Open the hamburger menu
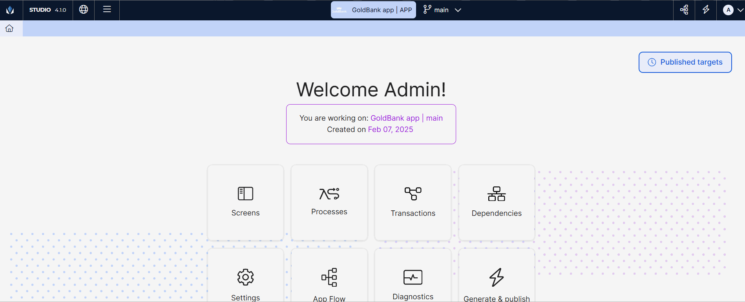Image resolution: width=745 pixels, height=302 pixels. click(107, 10)
